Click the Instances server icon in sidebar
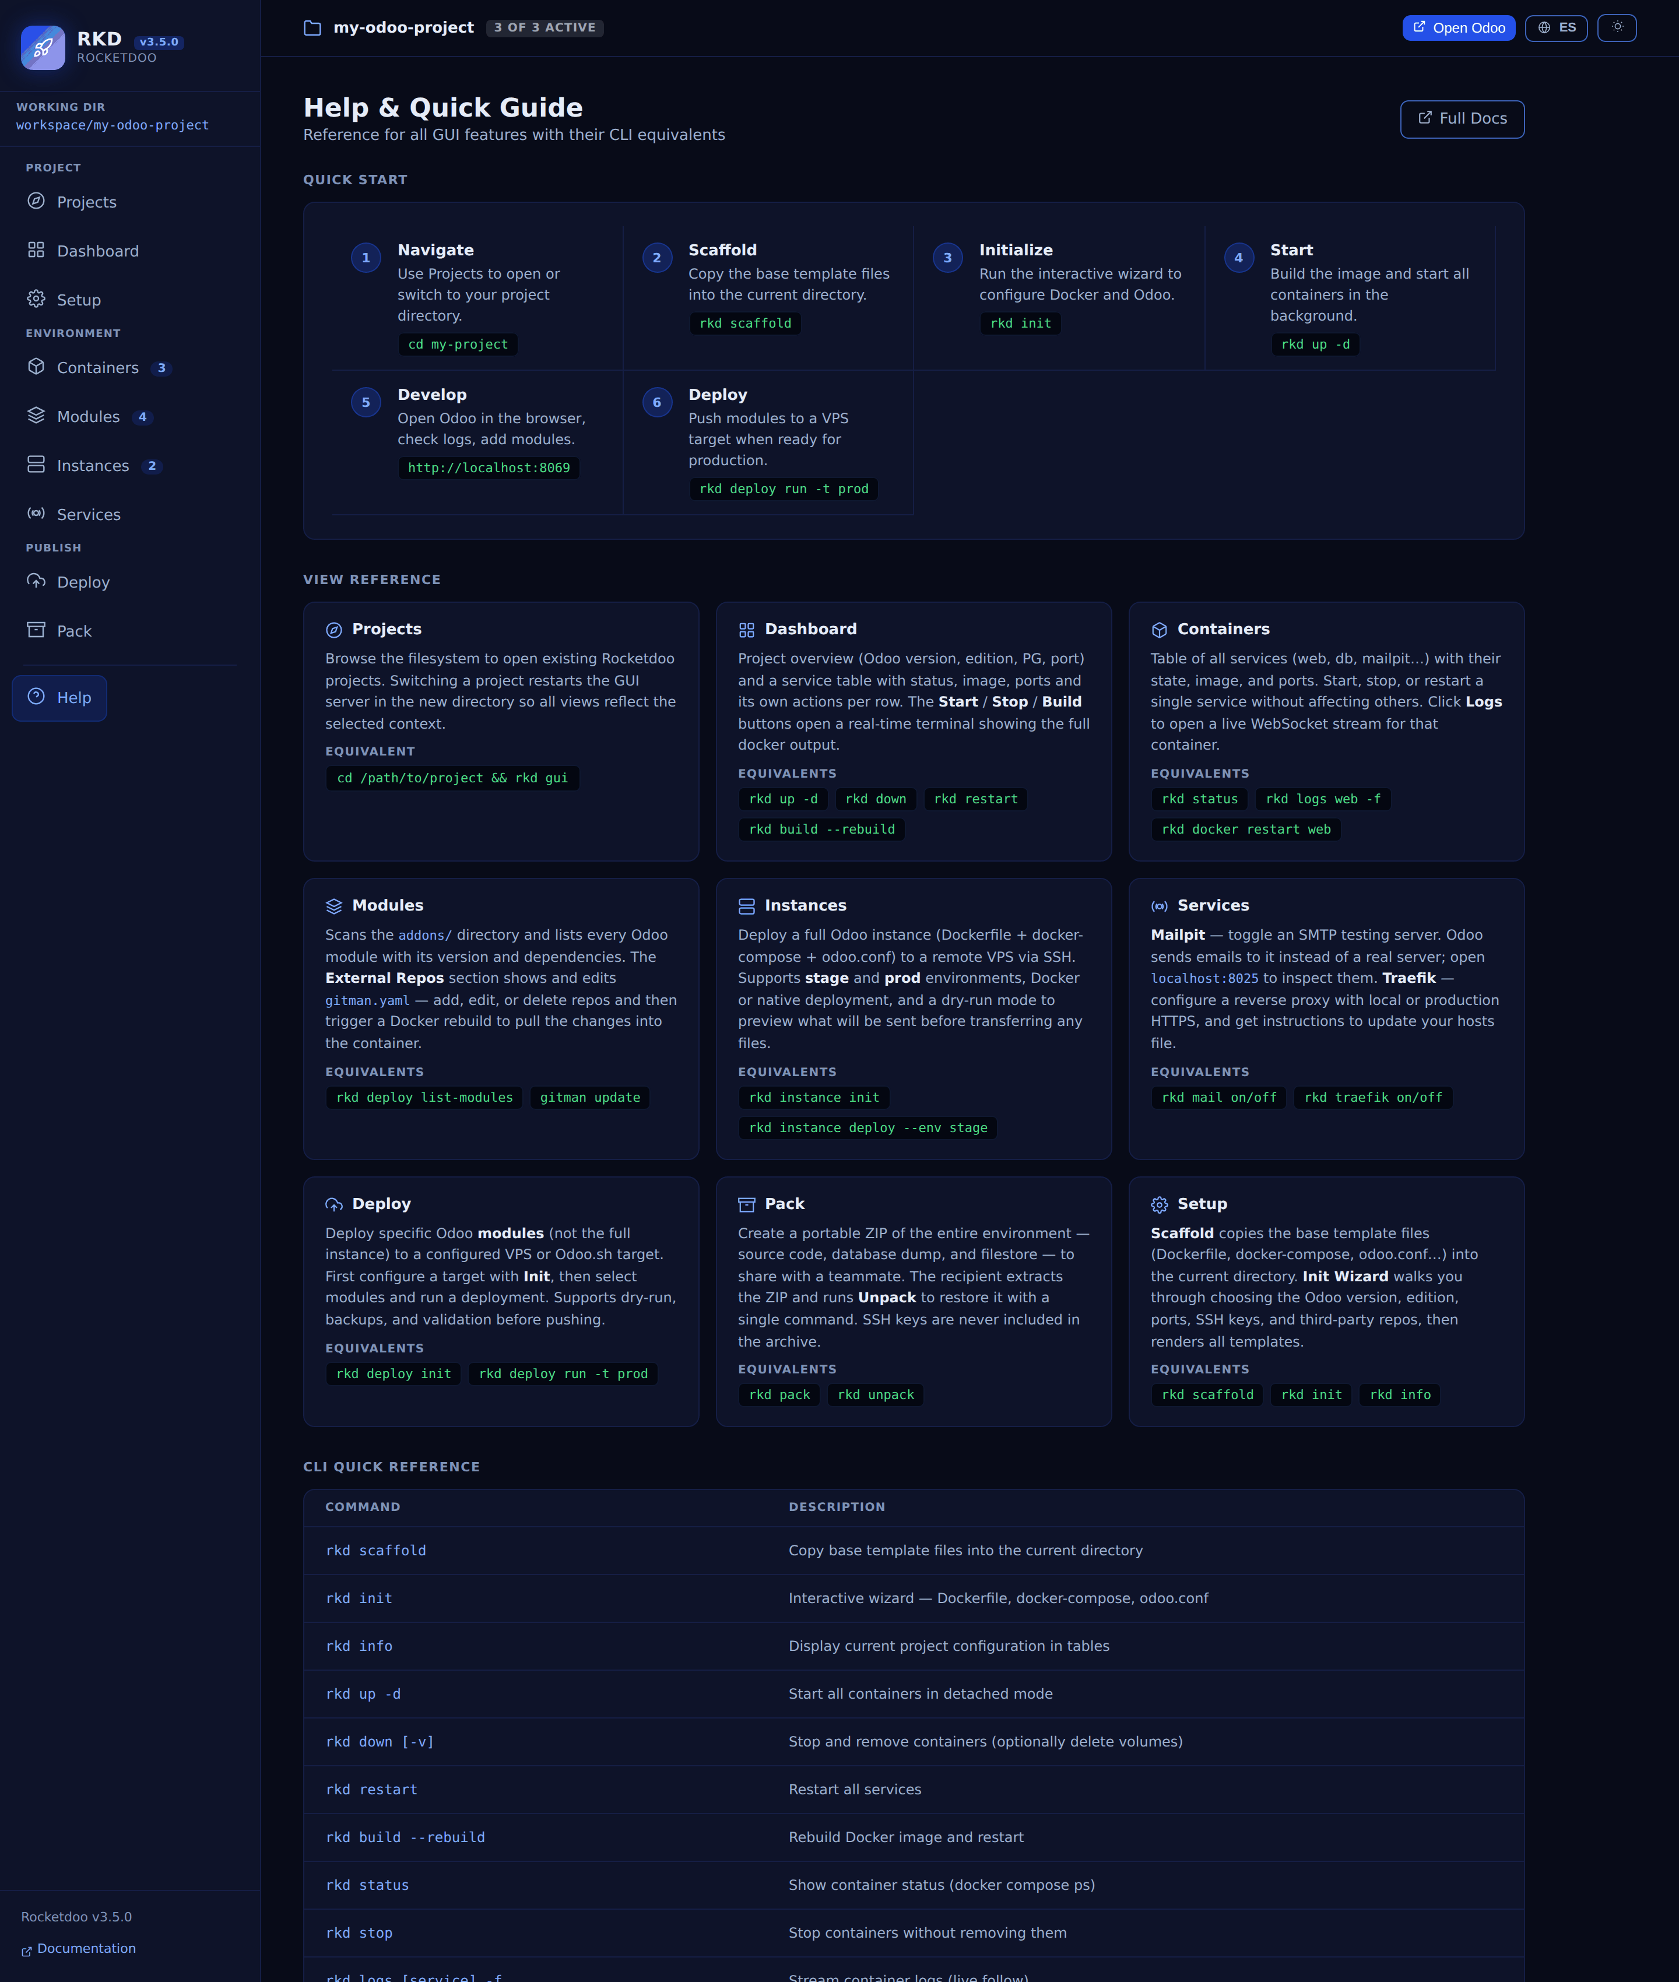Image resolution: width=1679 pixels, height=1982 pixels. (x=36, y=465)
